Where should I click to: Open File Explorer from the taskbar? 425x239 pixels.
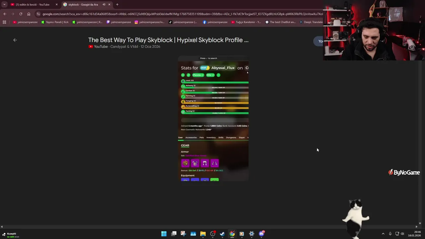coord(203,234)
